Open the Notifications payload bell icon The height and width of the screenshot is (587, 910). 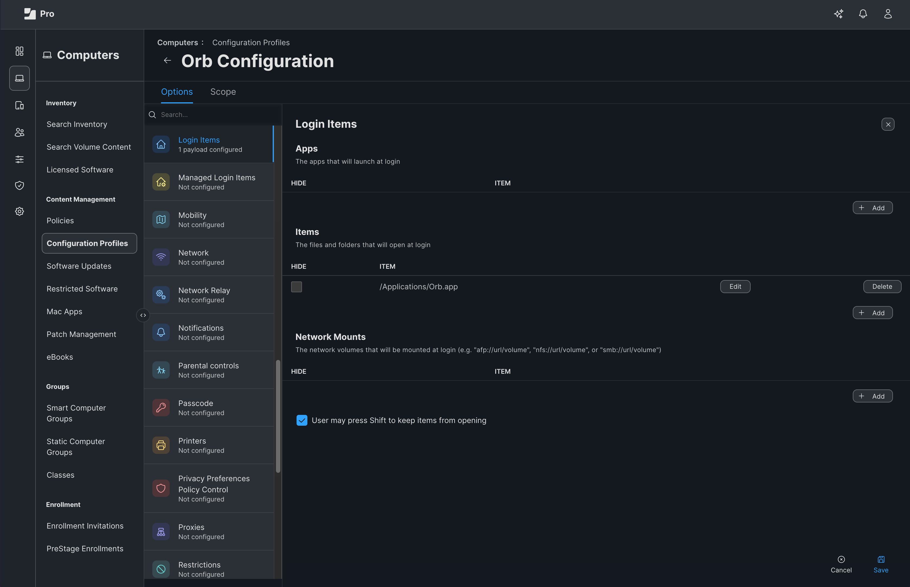pos(161,332)
